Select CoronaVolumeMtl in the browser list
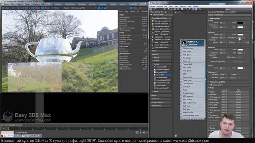The height and width of the screenshot is (143, 255). [162, 88]
